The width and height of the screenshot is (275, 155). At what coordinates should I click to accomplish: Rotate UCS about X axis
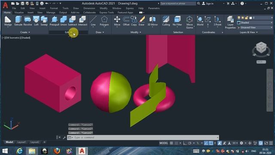tap(208, 21)
